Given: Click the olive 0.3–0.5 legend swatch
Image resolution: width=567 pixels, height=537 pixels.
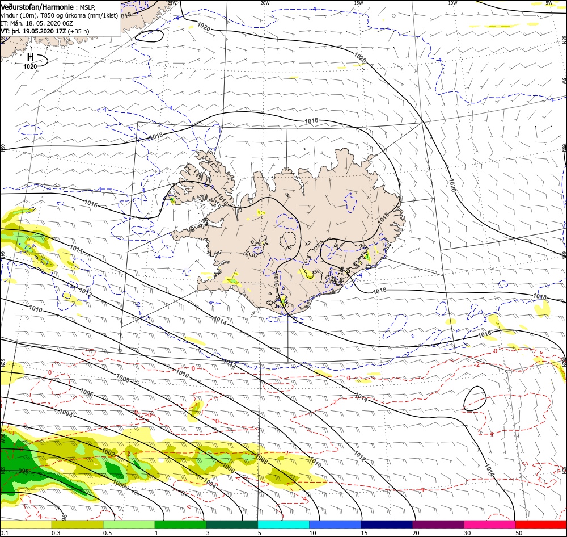Looking at the screenshot, I should click(77, 525).
